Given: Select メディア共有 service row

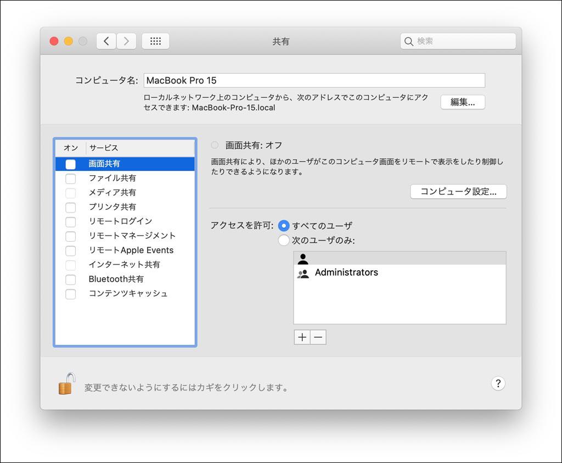Looking at the screenshot, I should click(125, 193).
